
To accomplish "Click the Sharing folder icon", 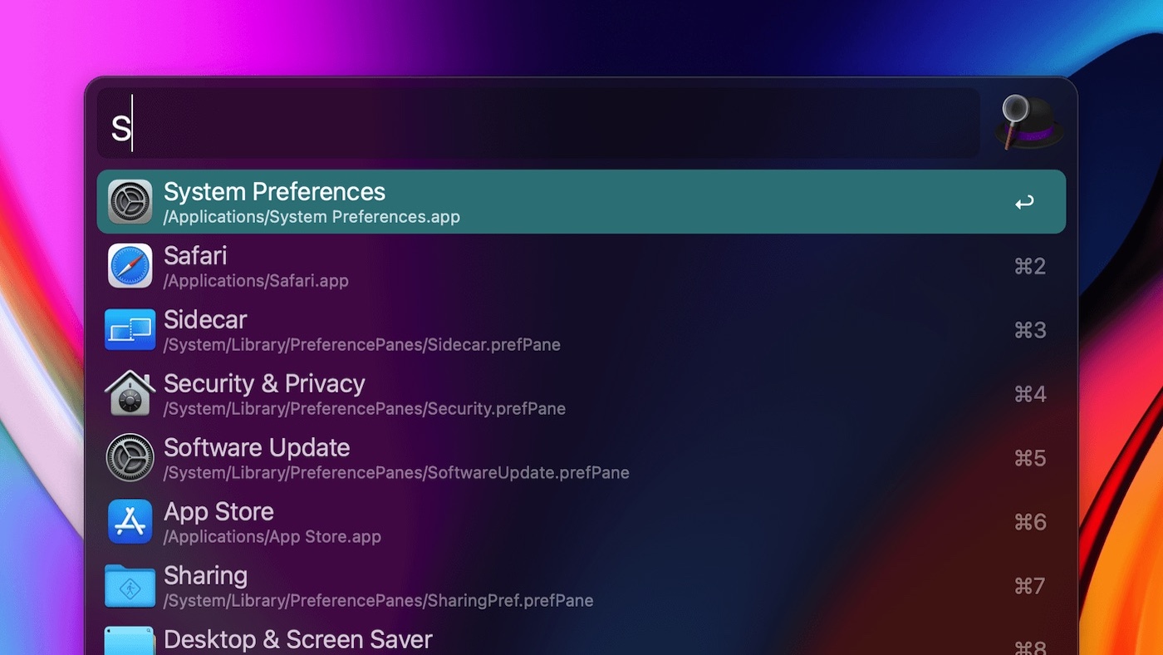I will [130, 586].
